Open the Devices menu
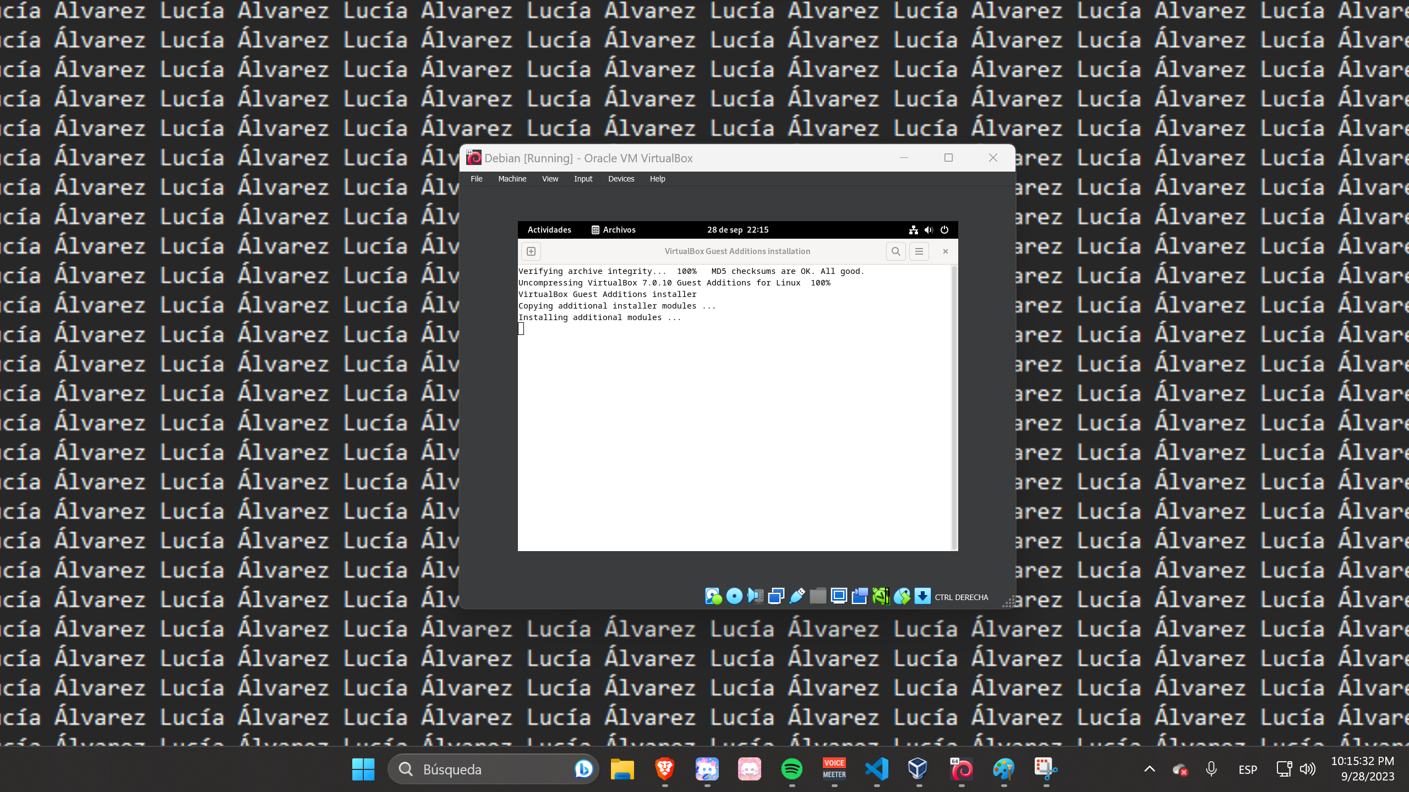Image resolution: width=1409 pixels, height=792 pixels. click(621, 179)
